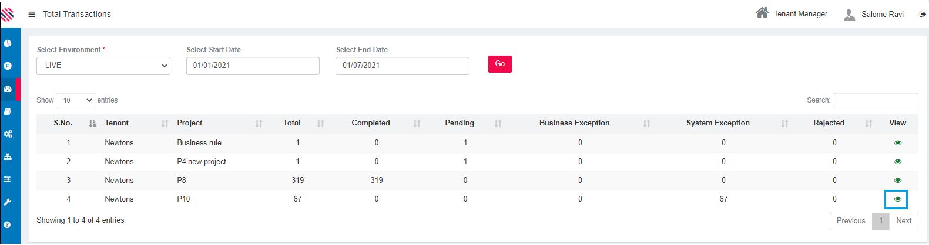Select the hierarchy sitemap sidebar icon
Screen dimensions: 929x245
coord(8,156)
